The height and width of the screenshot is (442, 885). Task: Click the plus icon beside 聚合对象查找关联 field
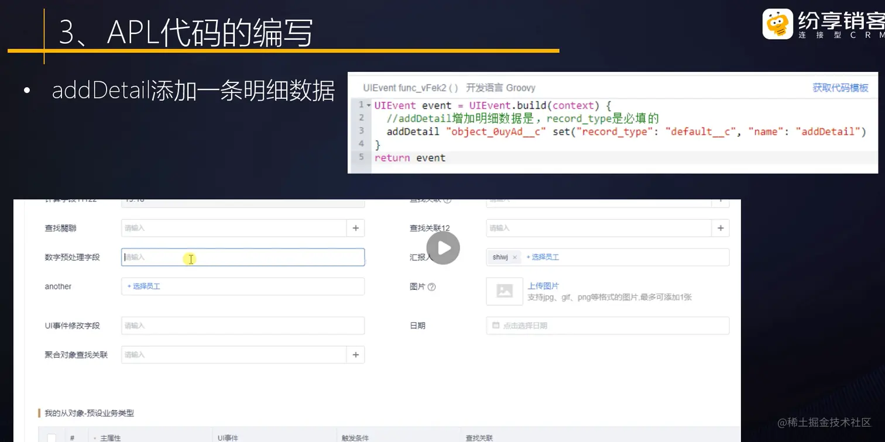(x=356, y=355)
